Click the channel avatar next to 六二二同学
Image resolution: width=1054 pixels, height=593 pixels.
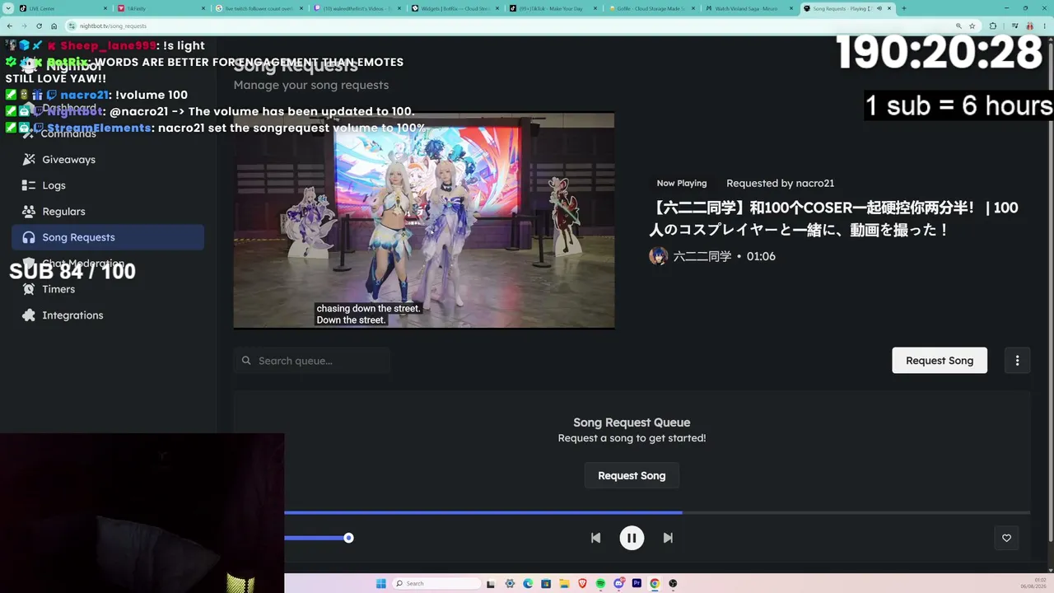pyautogui.click(x=658, y=256)
